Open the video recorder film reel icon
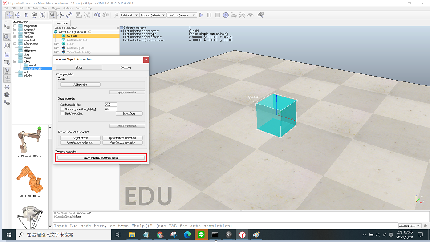 tap(7, 94)
